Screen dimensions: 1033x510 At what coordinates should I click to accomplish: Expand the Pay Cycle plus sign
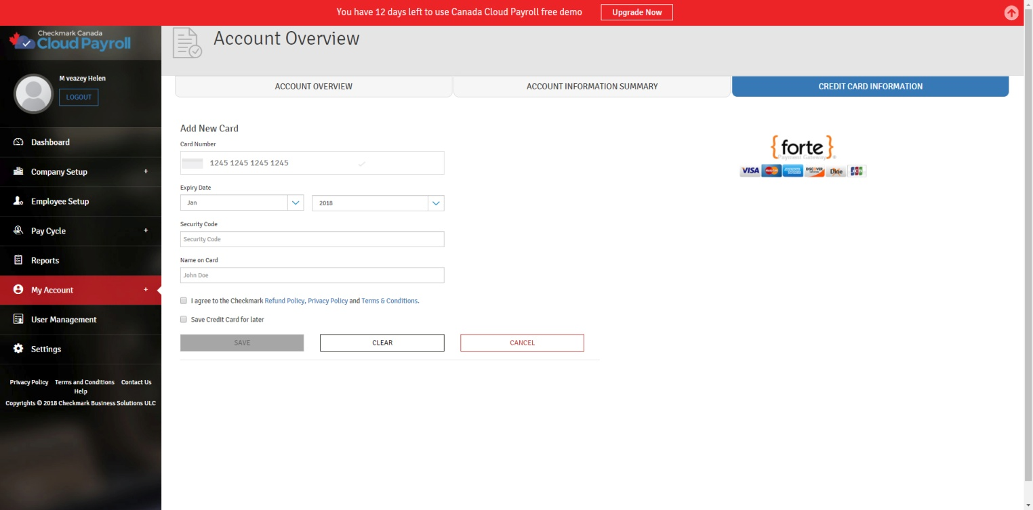point(145,231)
